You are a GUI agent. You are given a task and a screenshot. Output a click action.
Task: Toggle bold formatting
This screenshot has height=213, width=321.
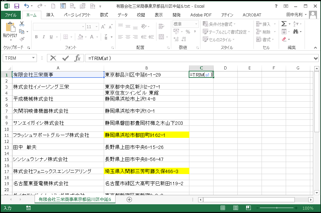[x=36, y=37]
